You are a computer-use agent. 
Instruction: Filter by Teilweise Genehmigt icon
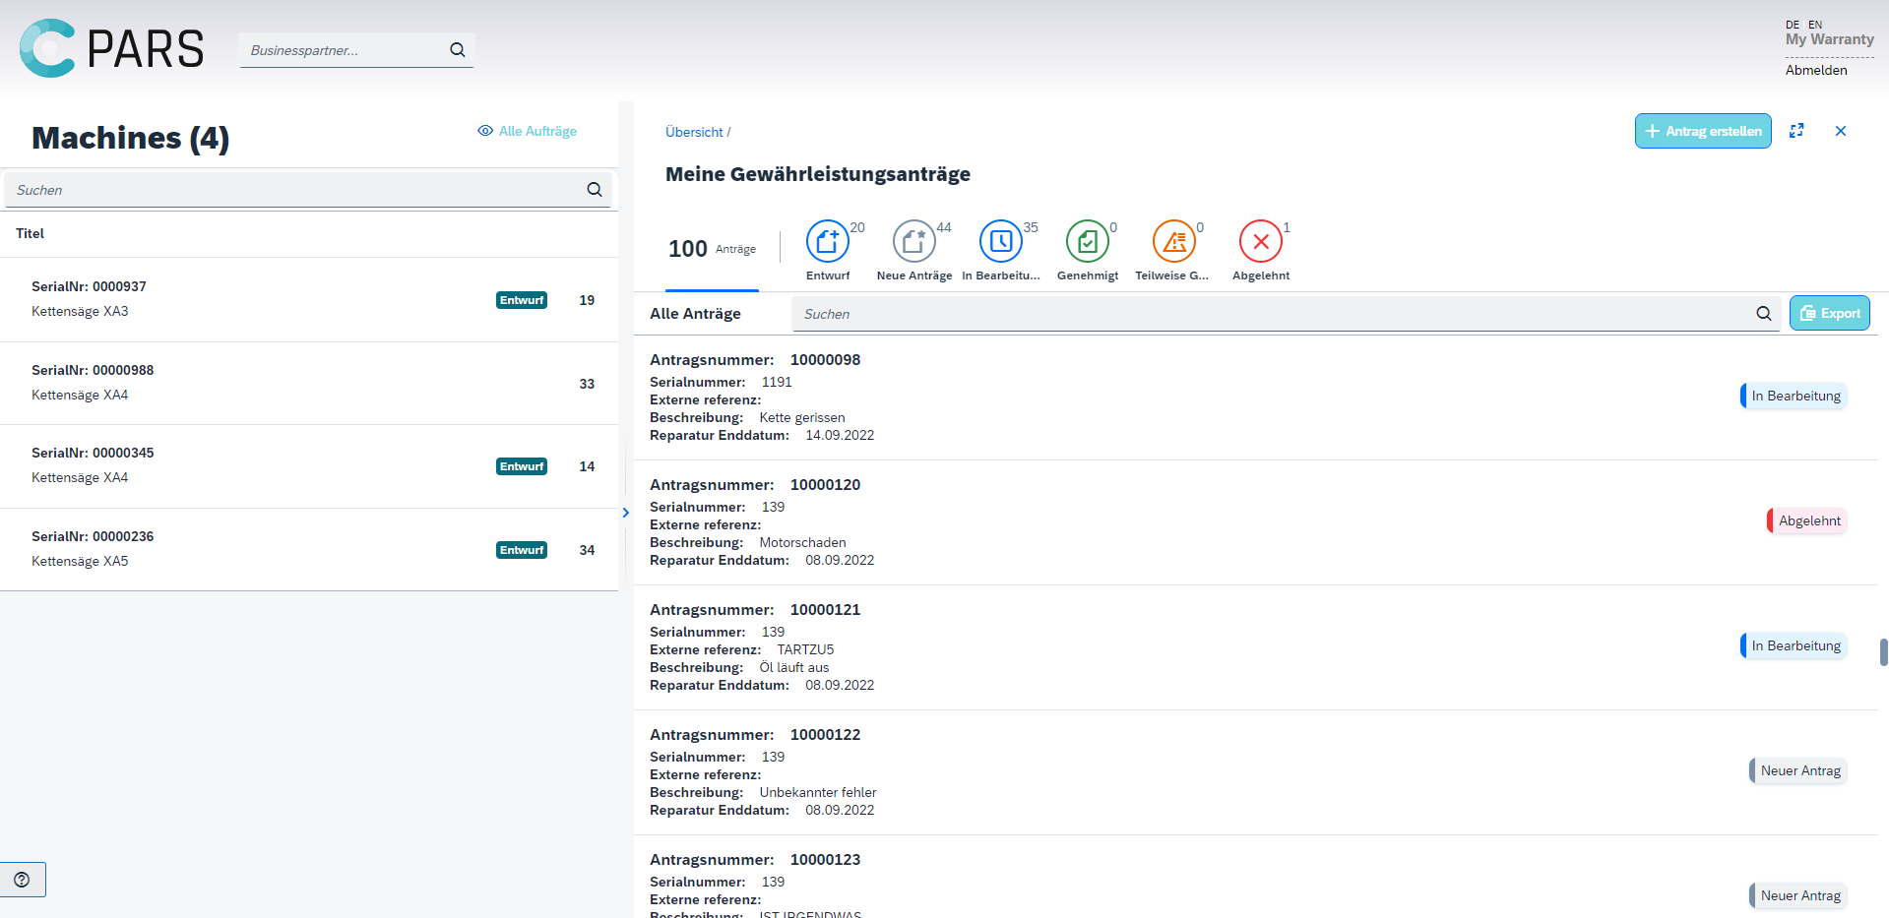pyautogui.click(x=1173, y=242)
